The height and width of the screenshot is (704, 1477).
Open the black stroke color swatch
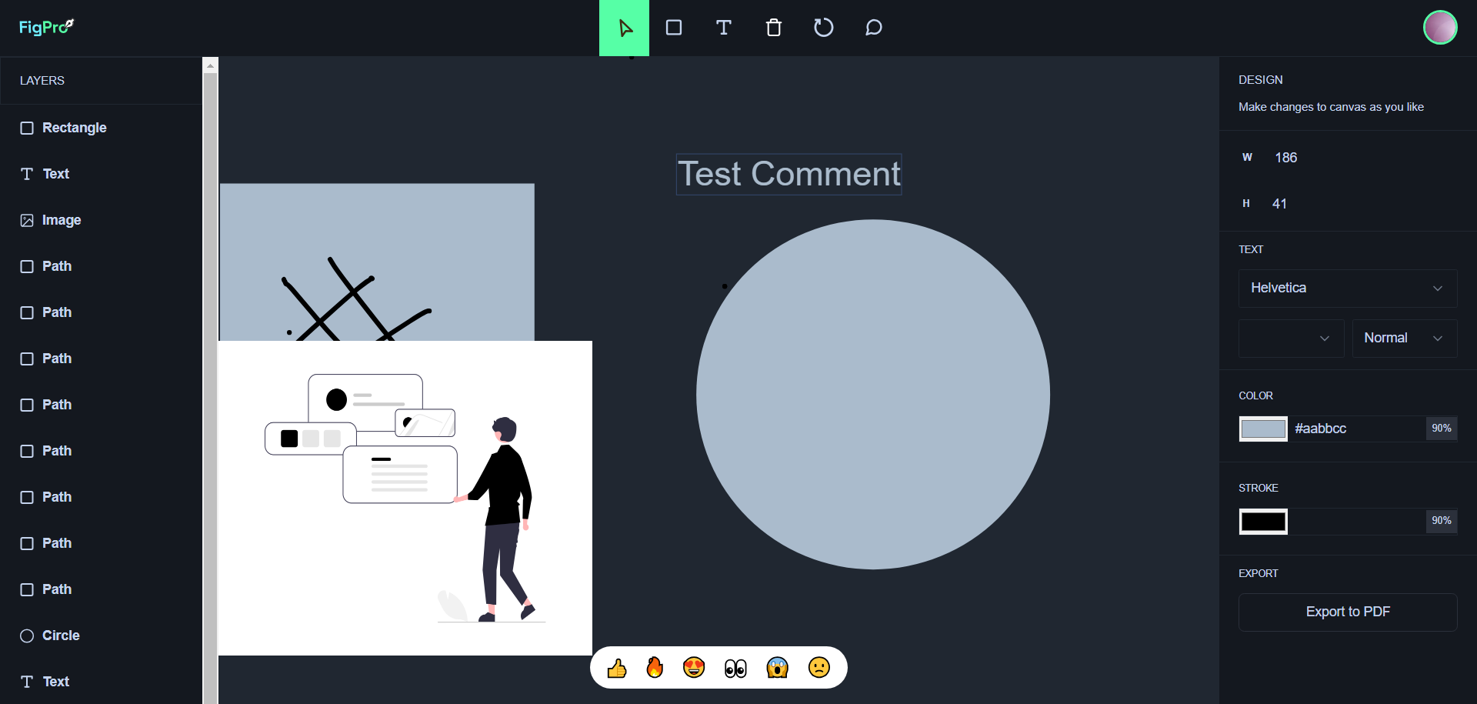(x=1263, y=521)
